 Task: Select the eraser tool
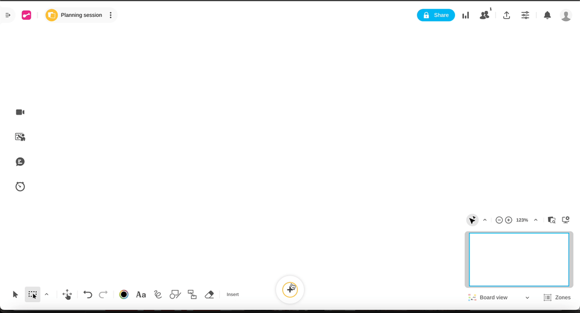click(x=210, y=294)
